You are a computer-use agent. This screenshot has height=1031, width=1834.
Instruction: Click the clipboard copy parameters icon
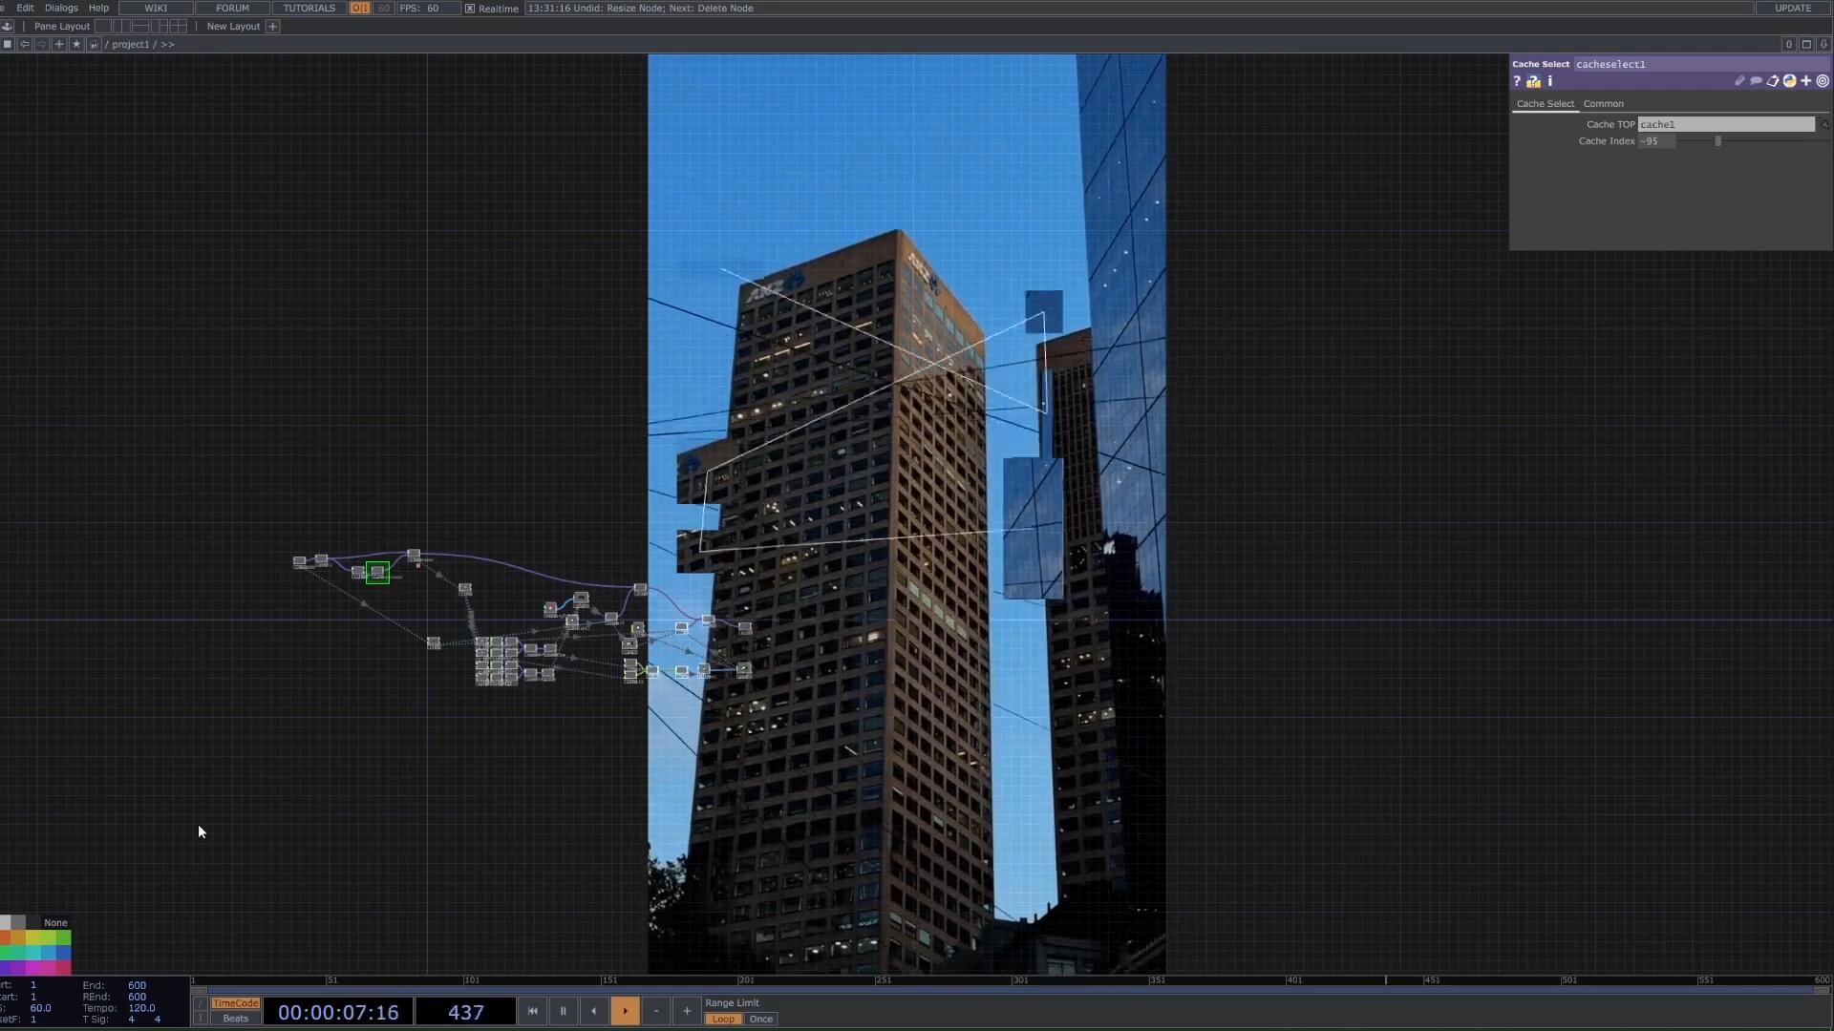(1773, 81)
